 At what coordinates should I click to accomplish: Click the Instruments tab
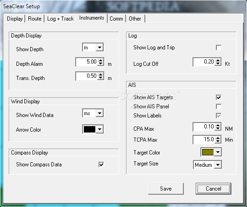tap(92, 18)
